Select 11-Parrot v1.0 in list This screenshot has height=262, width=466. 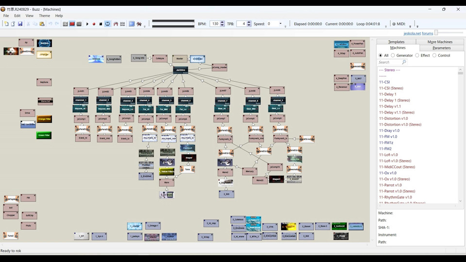390,185
